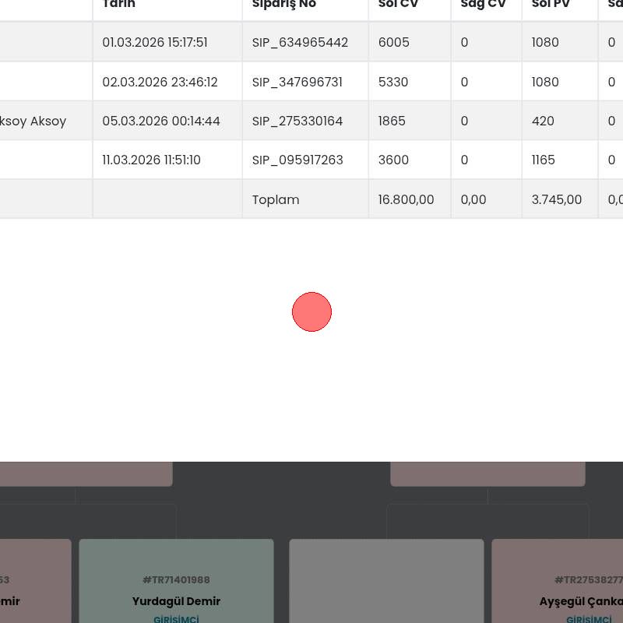Click the Tarih column header
Screen dimensions: 623x623
click(119, 5)
